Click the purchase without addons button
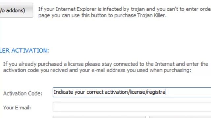Screen dimensions: 211x118 [x=16, y=10]
